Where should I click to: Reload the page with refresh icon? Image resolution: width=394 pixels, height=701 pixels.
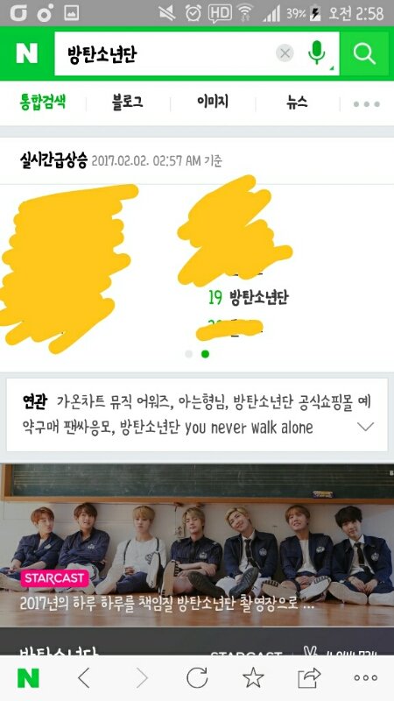pos(197,678)
